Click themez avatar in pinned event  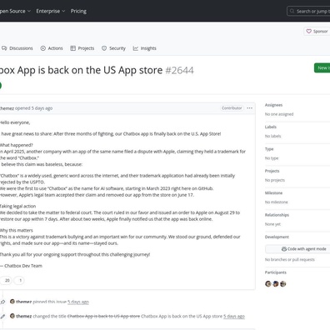coord(12,302)
